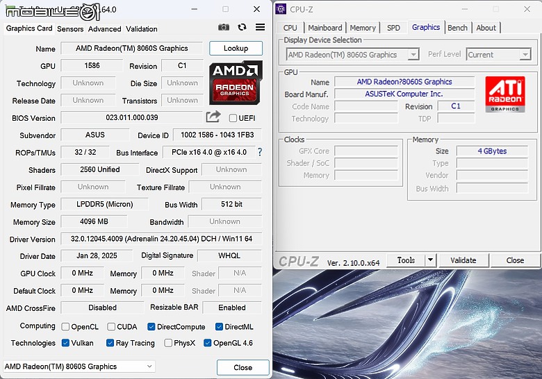Open GPU selection dropdown at GPU-Z bottom
The width and height of the screenshot is (542, 379).
[x=79, y=367]
